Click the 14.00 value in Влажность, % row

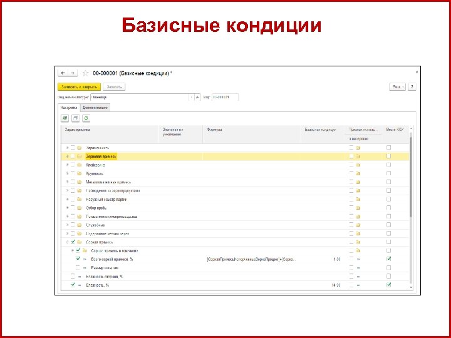336,285
